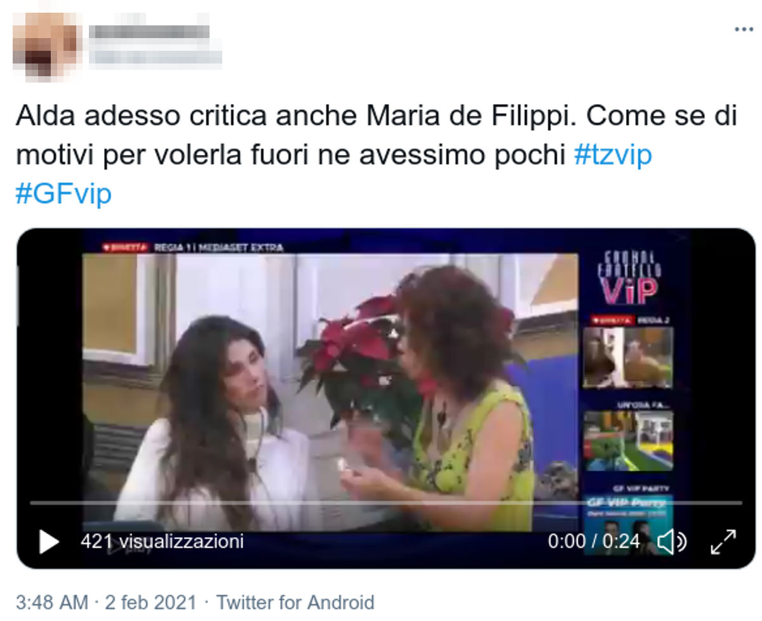Click the tweet text about Alda

377,155
